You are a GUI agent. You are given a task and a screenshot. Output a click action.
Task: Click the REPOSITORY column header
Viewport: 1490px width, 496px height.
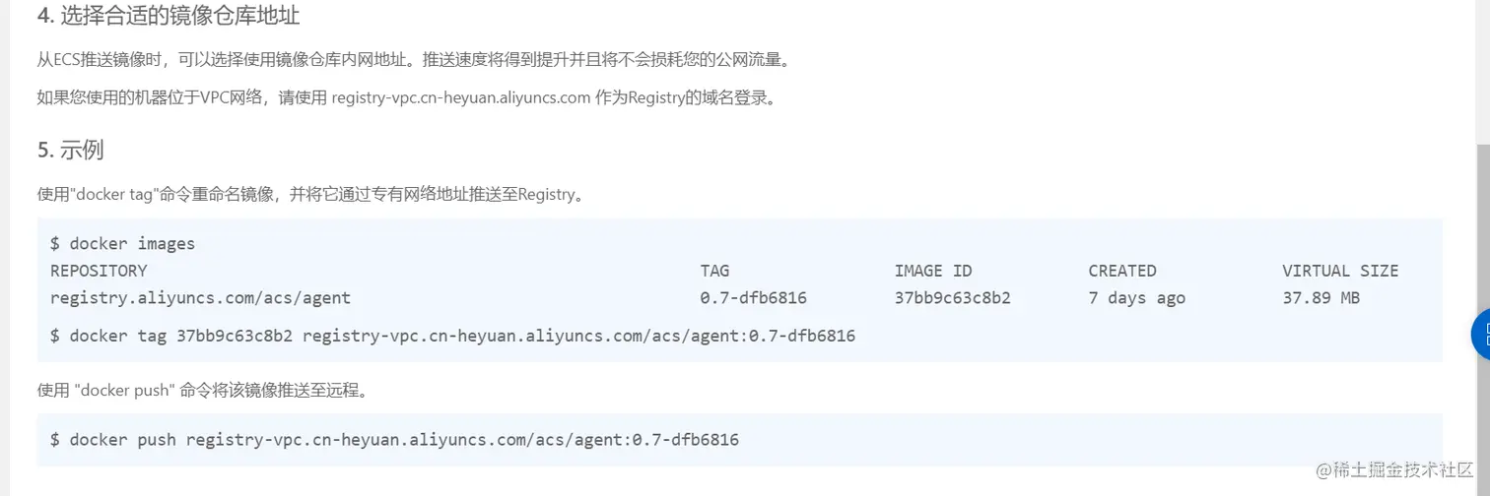pyautogui.click(x=99, y=271)
